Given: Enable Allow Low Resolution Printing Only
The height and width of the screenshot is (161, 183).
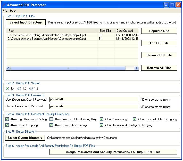Looking at the screenshot, I should coord(51,119).
